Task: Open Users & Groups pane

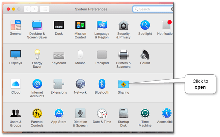Action: (15, 114)
